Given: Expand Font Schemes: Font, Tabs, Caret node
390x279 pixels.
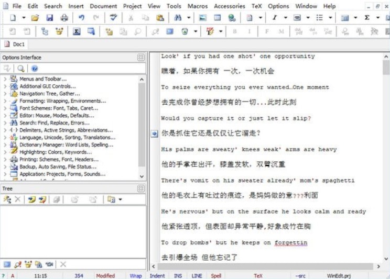Looking at the screenshot, I should pyautogui.click(x=5, y=108).
